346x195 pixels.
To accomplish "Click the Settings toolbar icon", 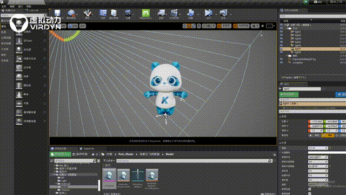I will (x=128, y=13).
